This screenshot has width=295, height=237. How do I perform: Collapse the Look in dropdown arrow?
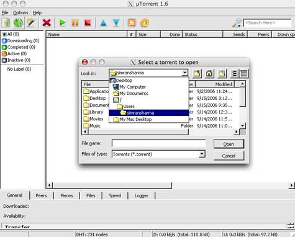tap(184, 73)
